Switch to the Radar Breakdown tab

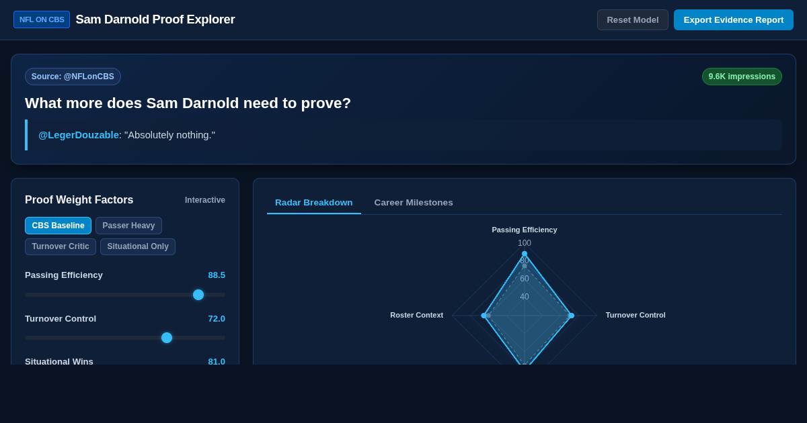[314, 203]
